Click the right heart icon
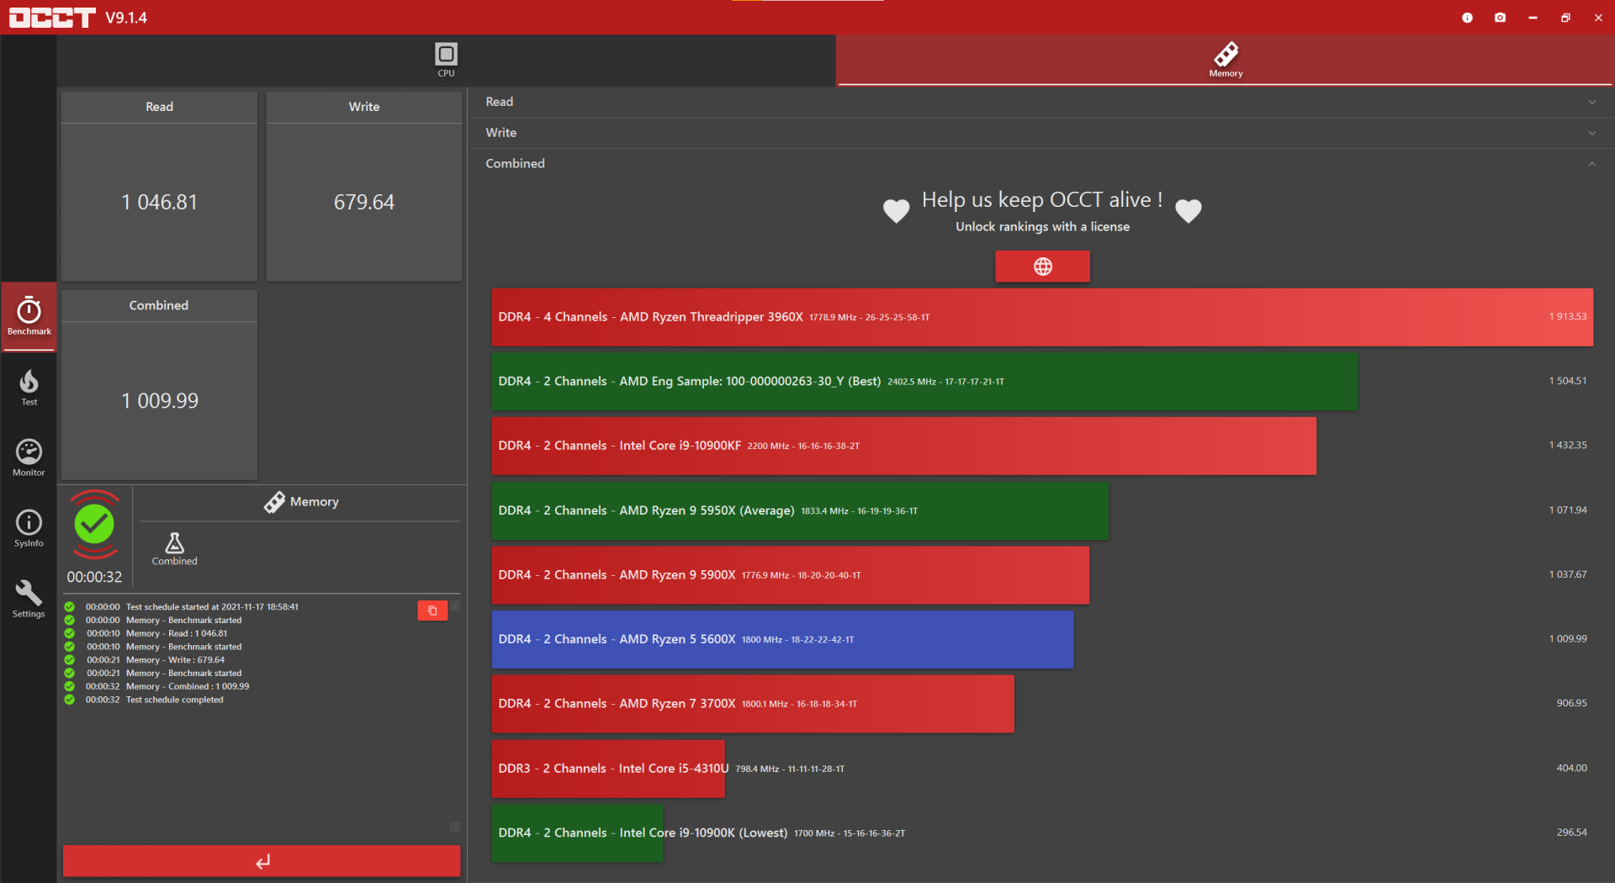 coord(1188,210)
